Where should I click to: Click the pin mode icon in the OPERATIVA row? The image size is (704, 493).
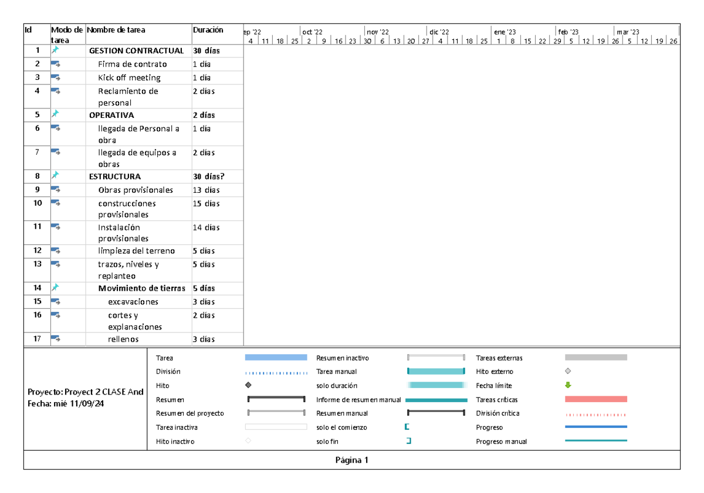55,114
